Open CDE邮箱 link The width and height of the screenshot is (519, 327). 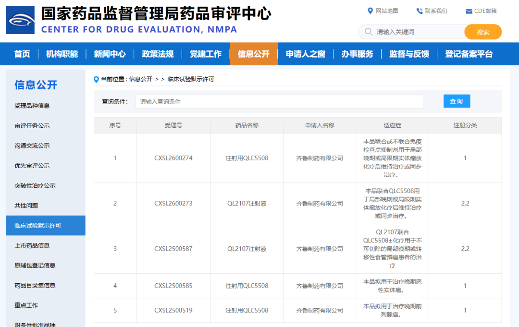click(x=485, y=11)
